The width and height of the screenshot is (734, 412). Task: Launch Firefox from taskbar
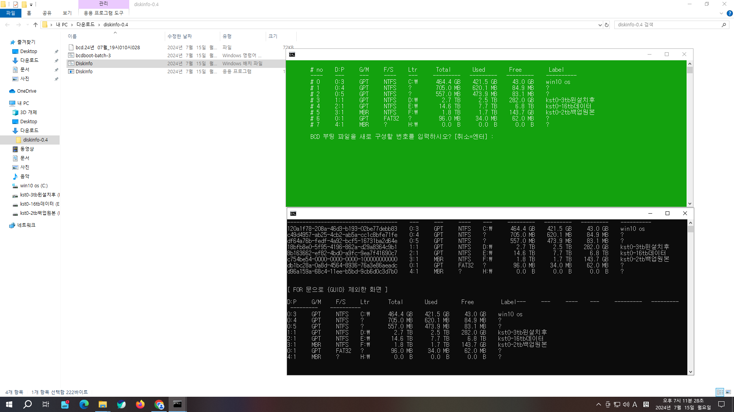[140, 404]
